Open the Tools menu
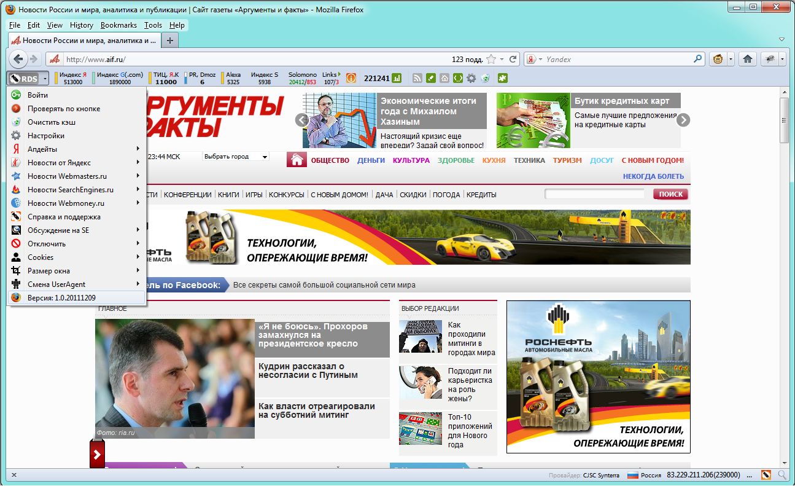Screen dimensions: 795x486 153,25
